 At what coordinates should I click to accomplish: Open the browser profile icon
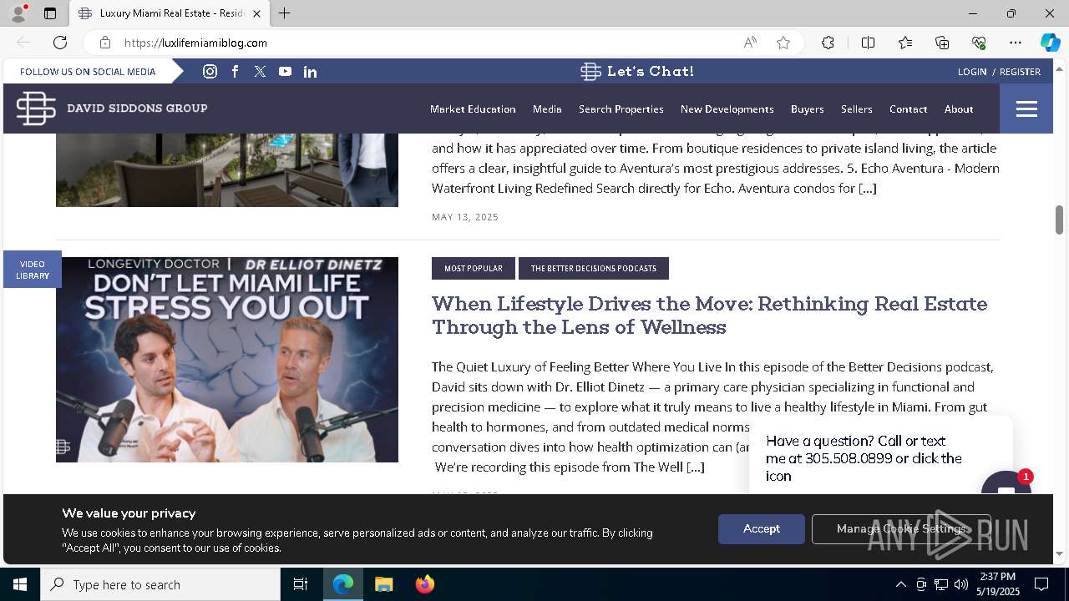18,13
